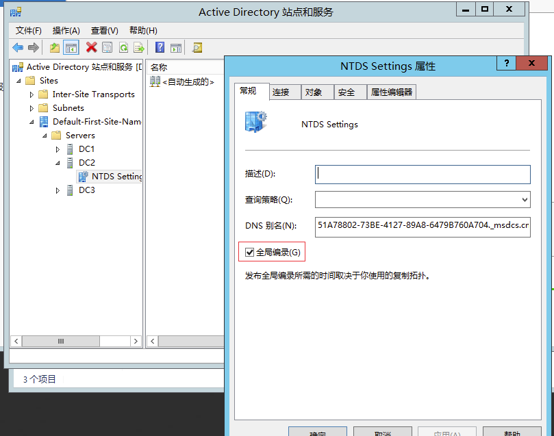Click the tree pane scroll left arrow
554x436 pixels.
point(16,342)
